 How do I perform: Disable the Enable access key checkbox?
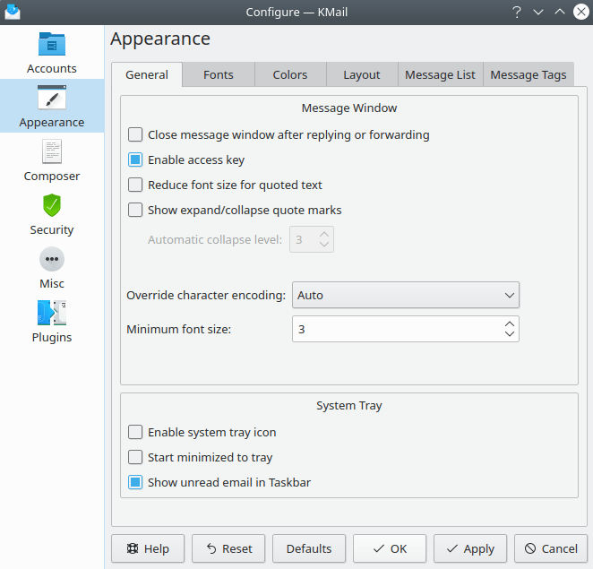coord(135,159)
